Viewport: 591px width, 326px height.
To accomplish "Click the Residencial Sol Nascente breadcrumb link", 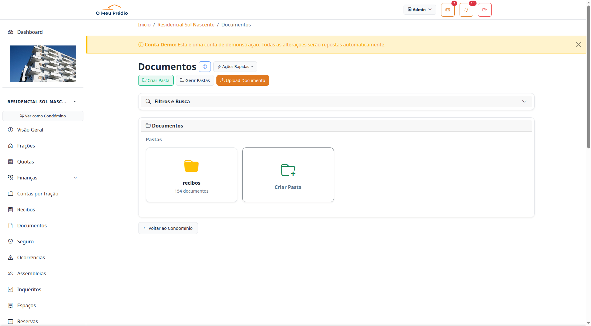I will click(186, 25).
